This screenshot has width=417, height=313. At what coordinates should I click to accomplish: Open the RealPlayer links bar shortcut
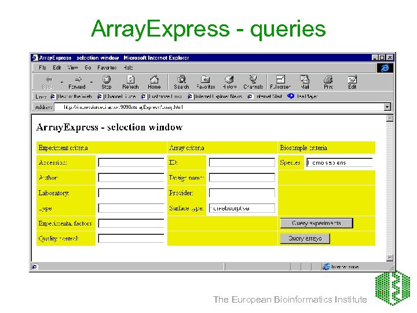303,96
